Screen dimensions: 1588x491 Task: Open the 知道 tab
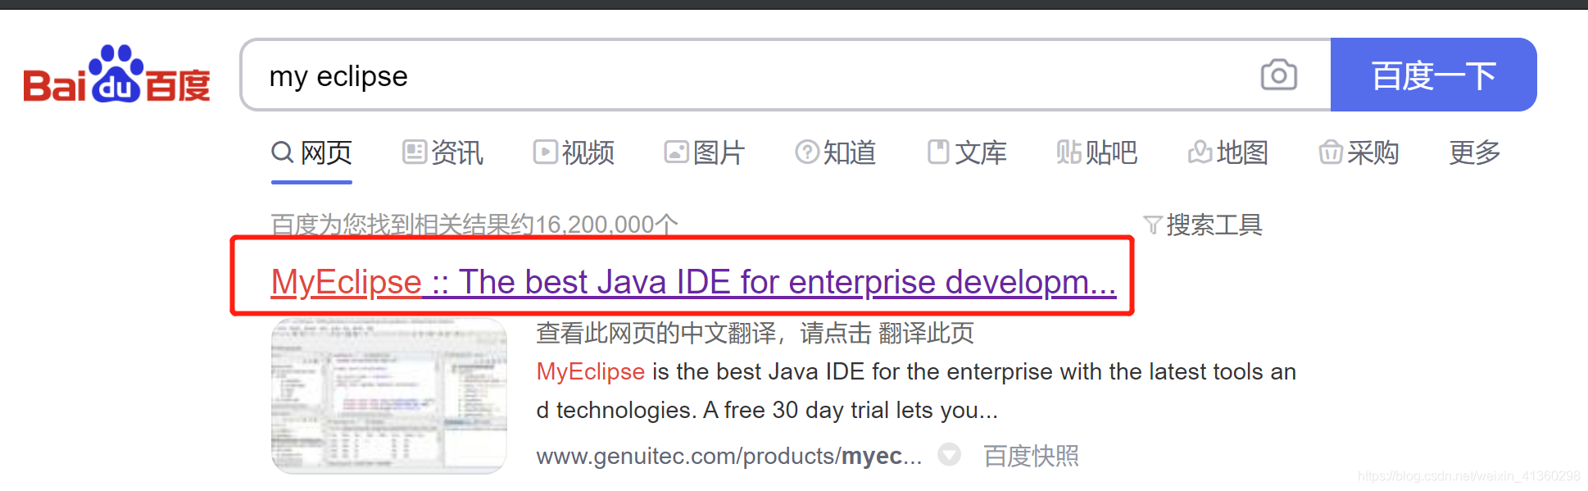(x=836, y=152)
